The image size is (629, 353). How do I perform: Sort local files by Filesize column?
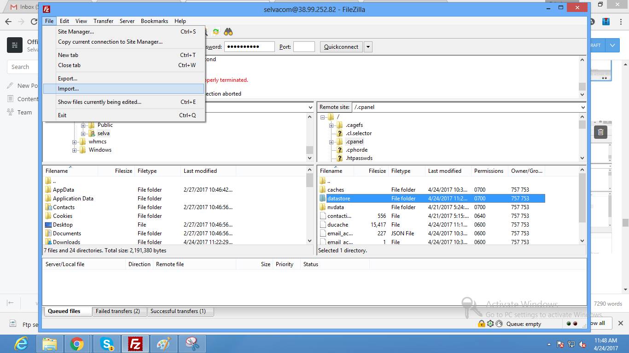coord(116,171)
